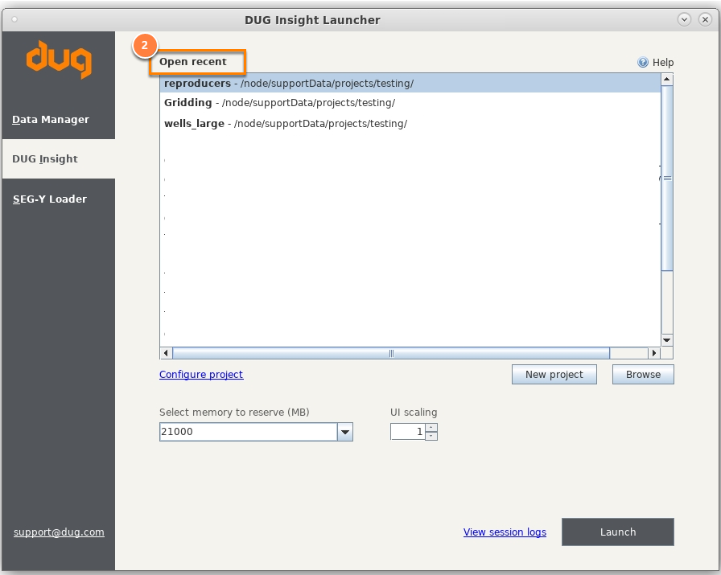
Task: Click the horizontal scroll-left arrow
Action: point(166,353)
